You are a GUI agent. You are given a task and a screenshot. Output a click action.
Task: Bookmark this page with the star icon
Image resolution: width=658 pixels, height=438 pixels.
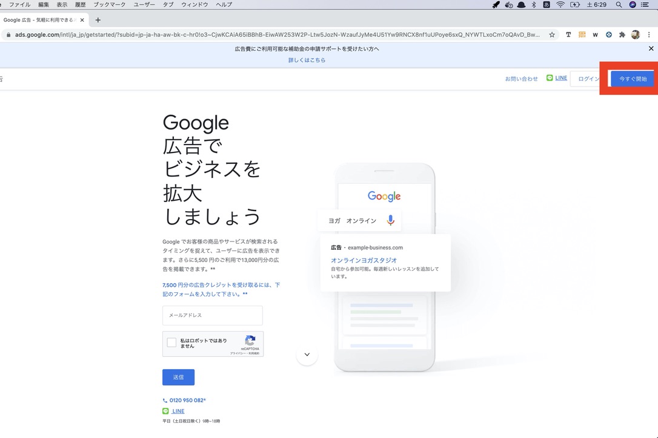(552, 35)
